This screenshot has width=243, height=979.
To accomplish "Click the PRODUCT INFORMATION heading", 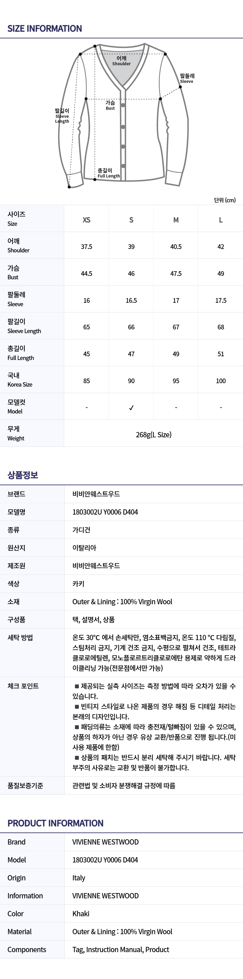I will pyautogui.click(x=55, y=823).
